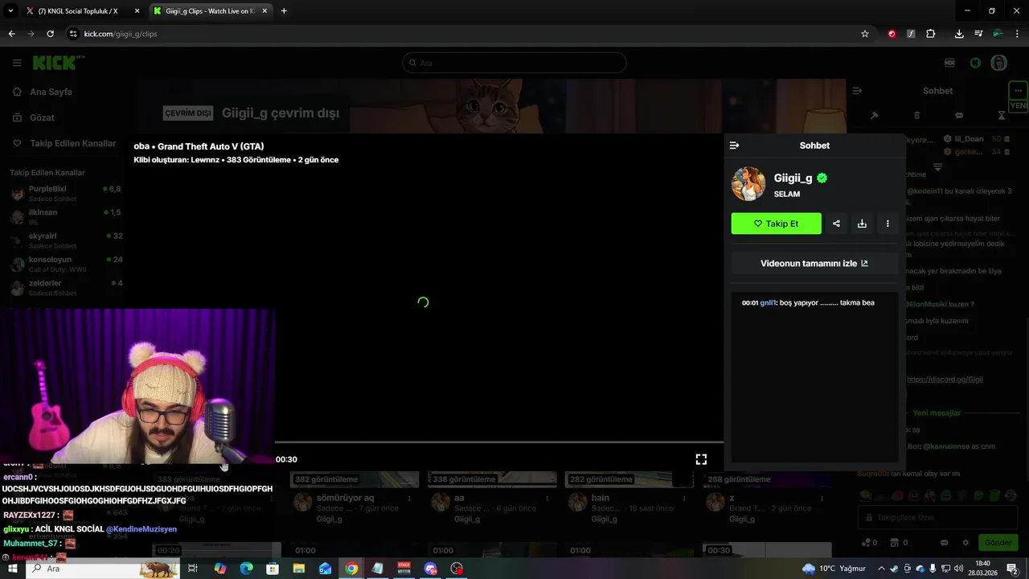Reload the page
The image size is (1029, 579).
[50, 34]
